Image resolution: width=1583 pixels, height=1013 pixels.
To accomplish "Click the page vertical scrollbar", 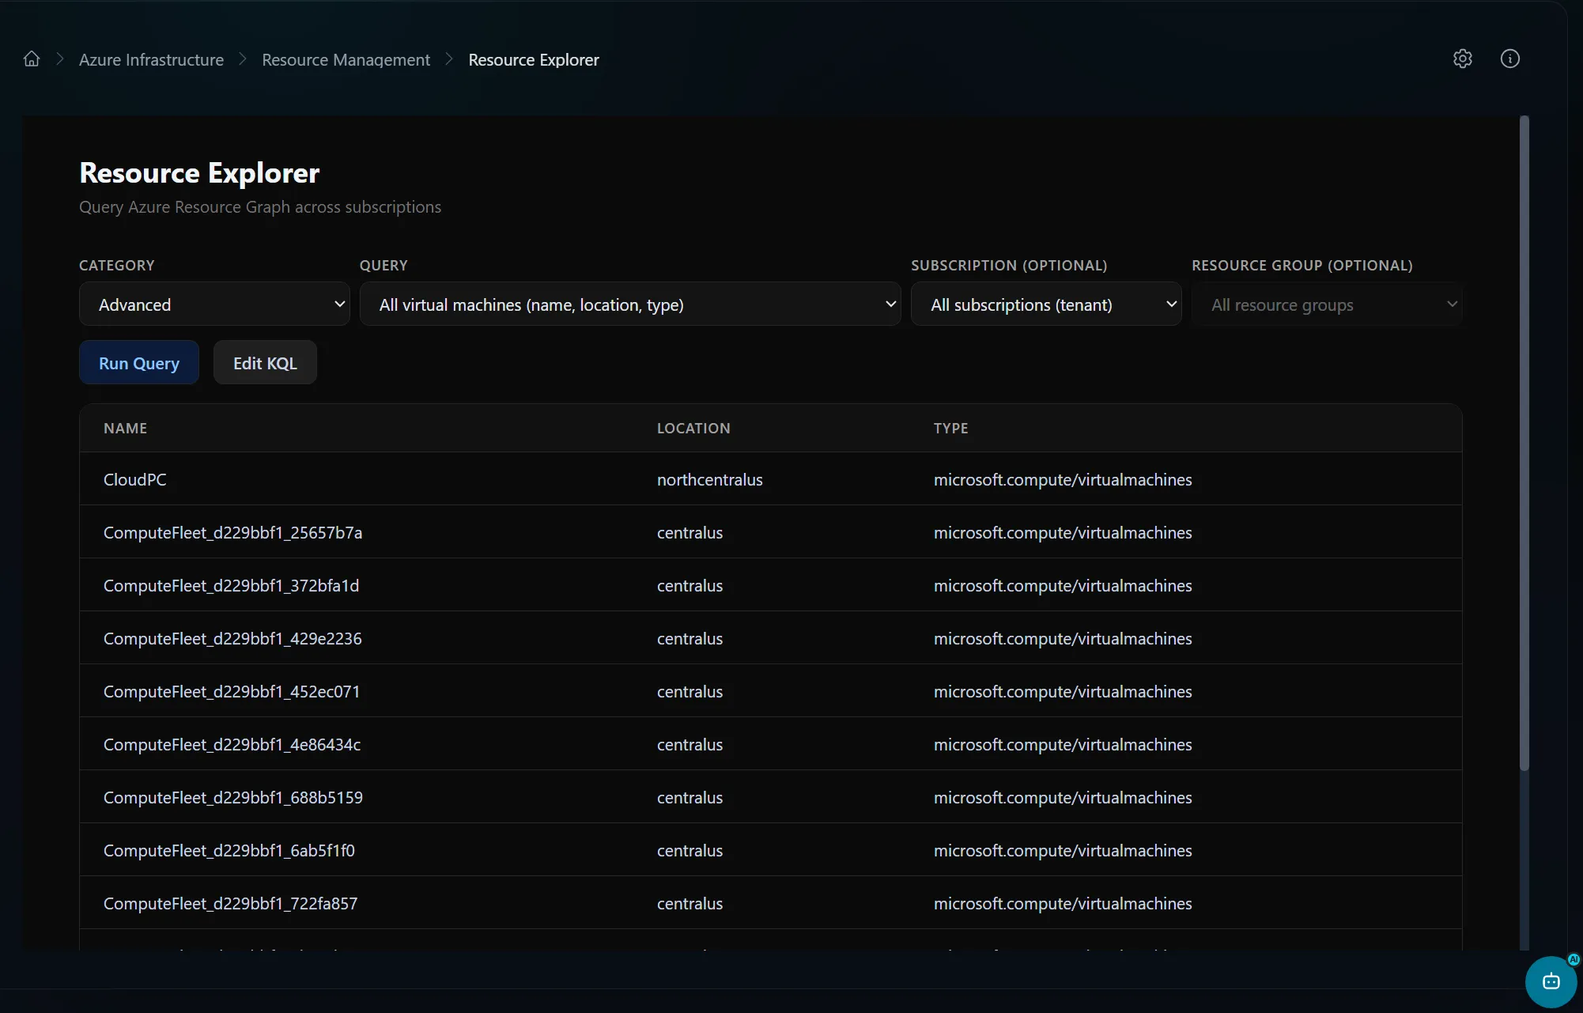I will coord(1524,443).
